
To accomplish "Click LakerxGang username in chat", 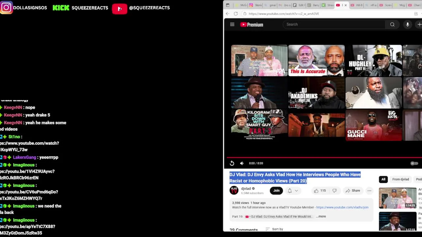I will click(24, 157).
